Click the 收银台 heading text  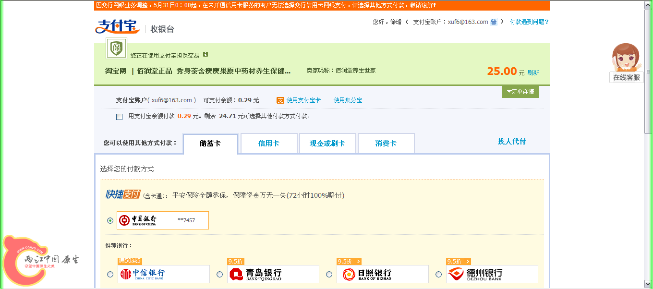162,29
